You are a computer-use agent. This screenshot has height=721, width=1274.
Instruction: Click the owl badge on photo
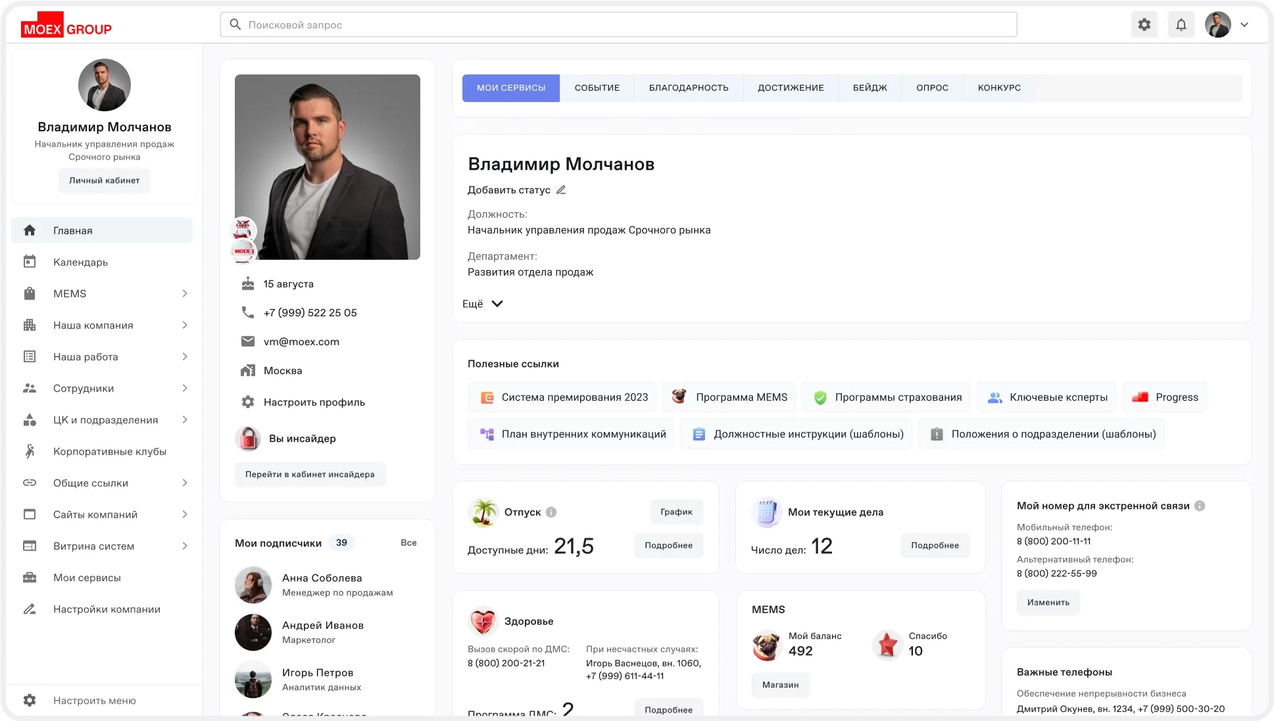click(243, 229)
